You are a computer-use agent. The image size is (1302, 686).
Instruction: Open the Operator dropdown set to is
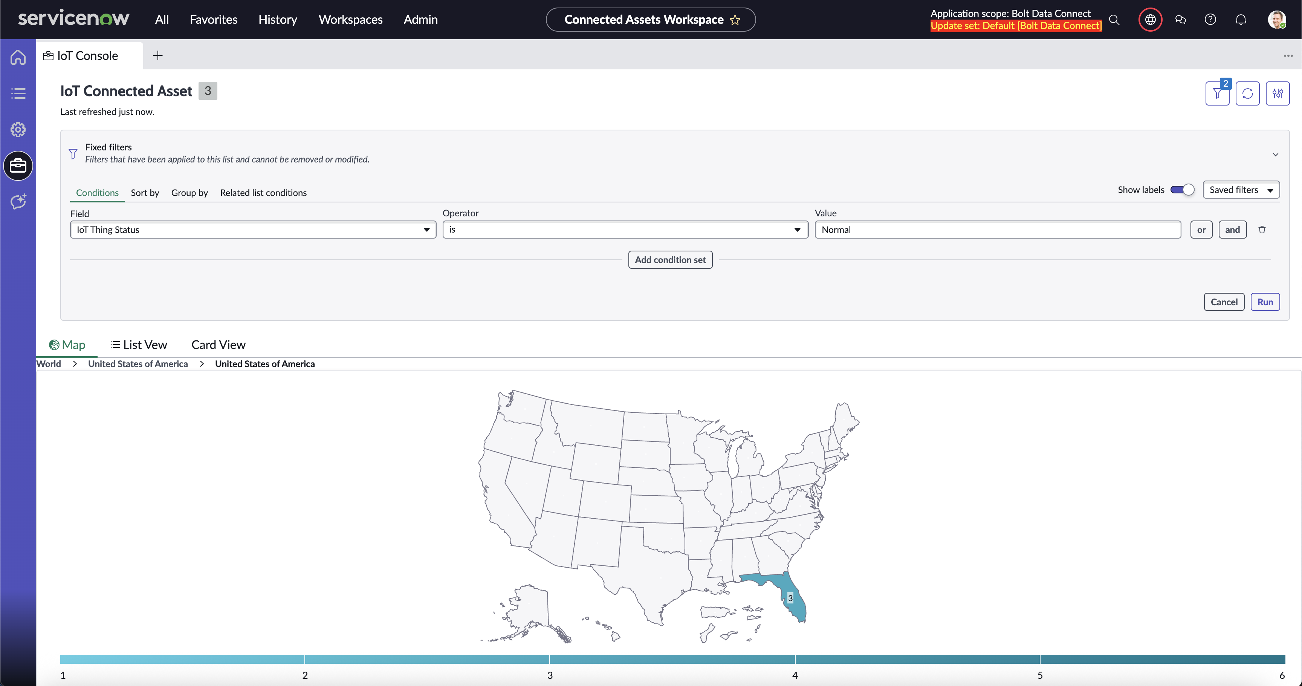coord(625,230)
